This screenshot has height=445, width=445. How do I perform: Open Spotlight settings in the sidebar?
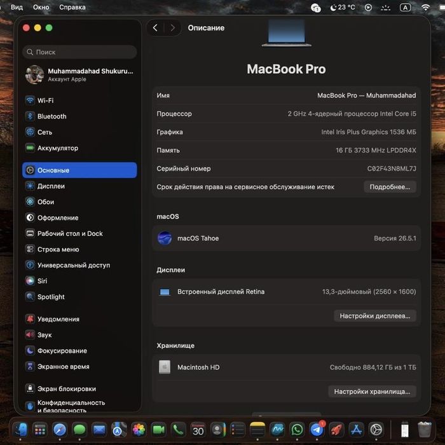pyautogui.click(x=79, y=297)
